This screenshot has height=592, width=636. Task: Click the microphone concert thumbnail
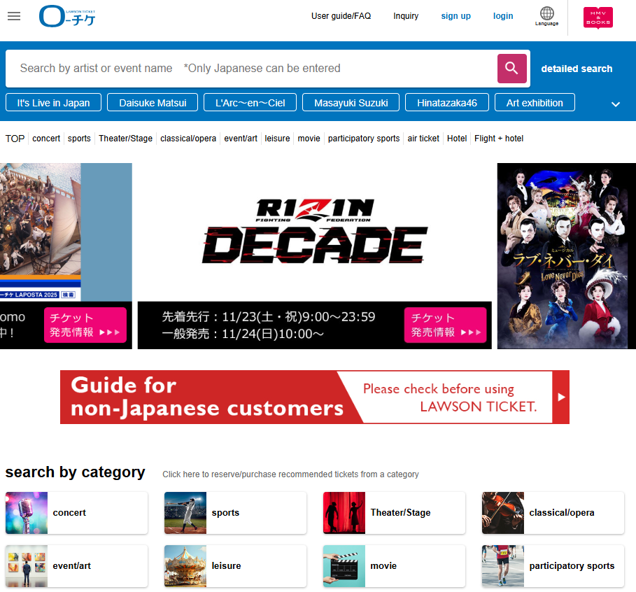[x=27, y=513]
